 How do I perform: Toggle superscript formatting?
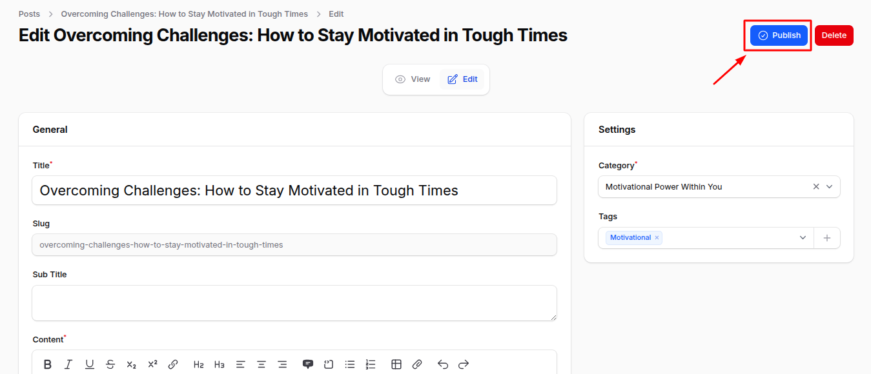[152, 364]
